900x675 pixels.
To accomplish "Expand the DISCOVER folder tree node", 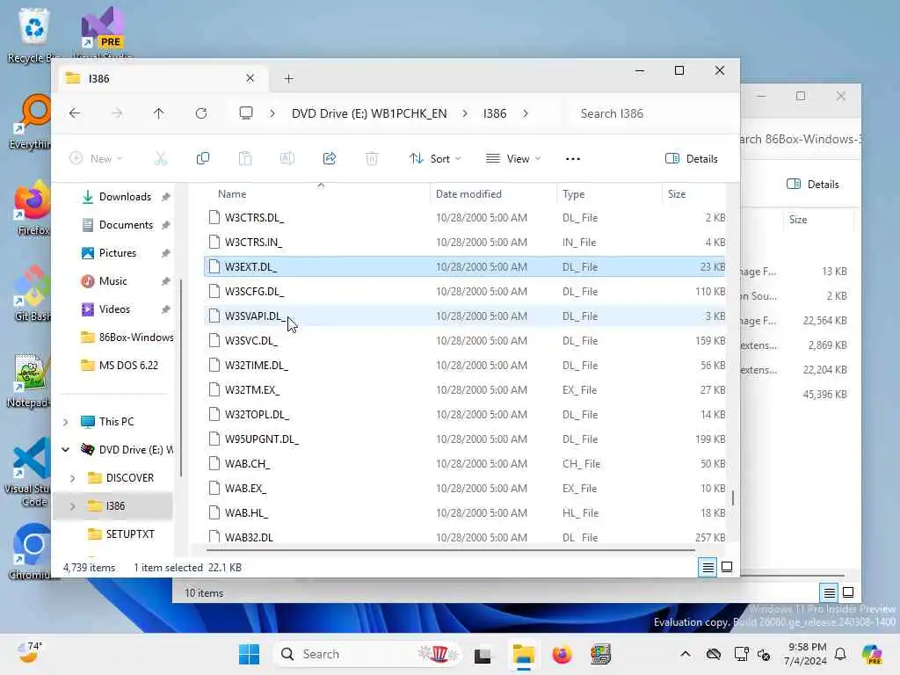I will pos(72,478).
